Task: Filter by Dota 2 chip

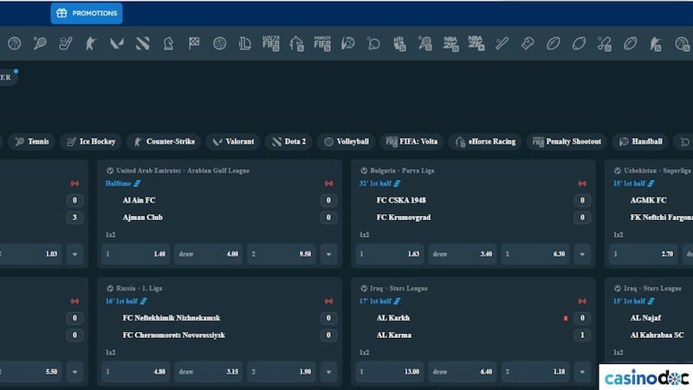Action: [288, 141]
